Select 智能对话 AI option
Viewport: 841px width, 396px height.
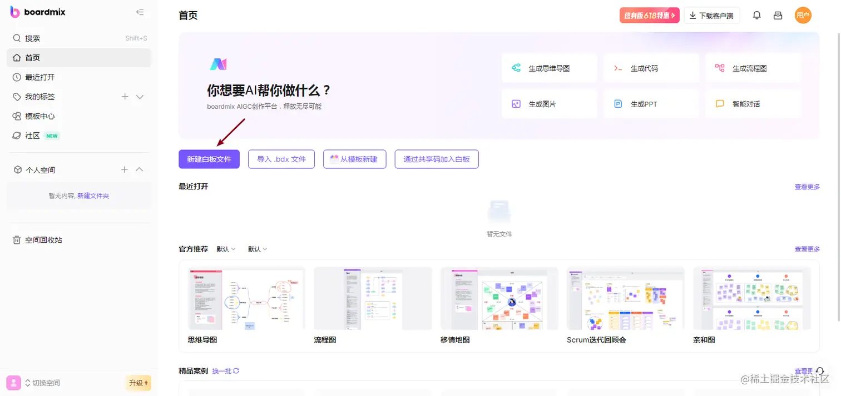(753, 104)
